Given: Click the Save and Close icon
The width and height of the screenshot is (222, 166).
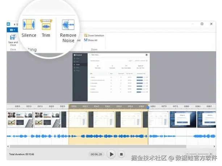Looking at the screenshot, I should pos(13,37).
